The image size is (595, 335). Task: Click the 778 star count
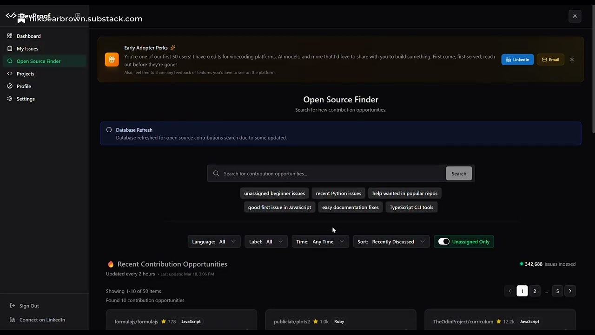tap(169, 322)
